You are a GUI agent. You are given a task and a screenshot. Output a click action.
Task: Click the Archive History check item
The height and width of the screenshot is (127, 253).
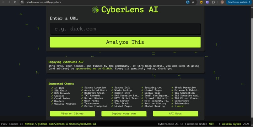(x=155, y=103)
